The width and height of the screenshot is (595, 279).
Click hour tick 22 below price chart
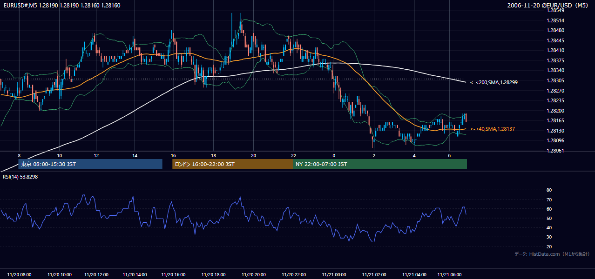294,155
